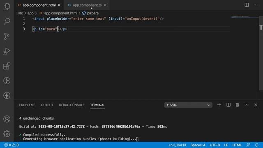Screen dimensions: 263x148
Task: Click 'app' folder in the breadcrumb
Action: tap(30, 13)
